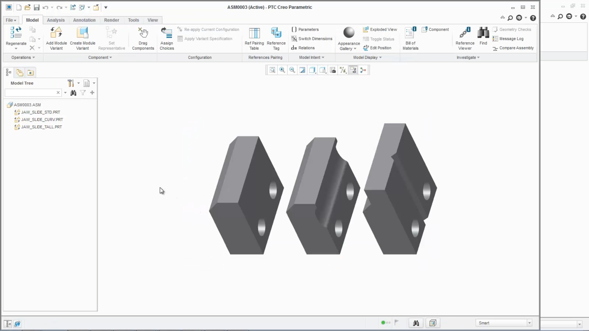Click the Open folder icon in quick access toolbar
Screen dimensions: 589x331
click(28, 7)
